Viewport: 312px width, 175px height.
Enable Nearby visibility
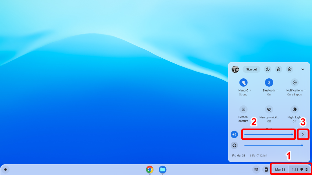coord(269,110)
